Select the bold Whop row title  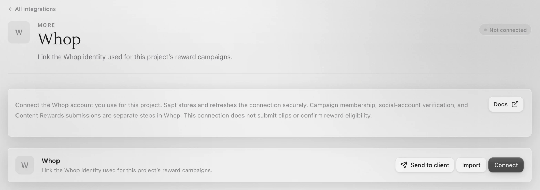point(51,161)
